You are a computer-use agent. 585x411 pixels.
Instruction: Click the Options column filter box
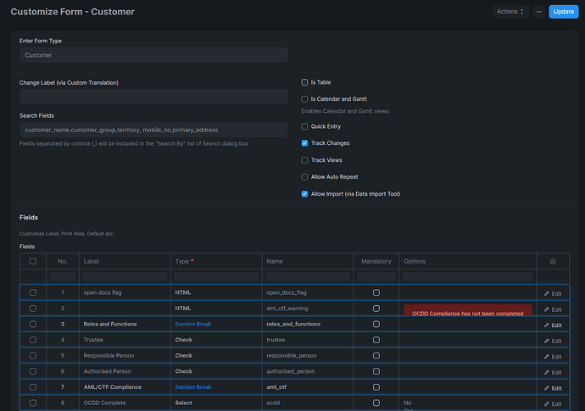(x=467, y=277)
